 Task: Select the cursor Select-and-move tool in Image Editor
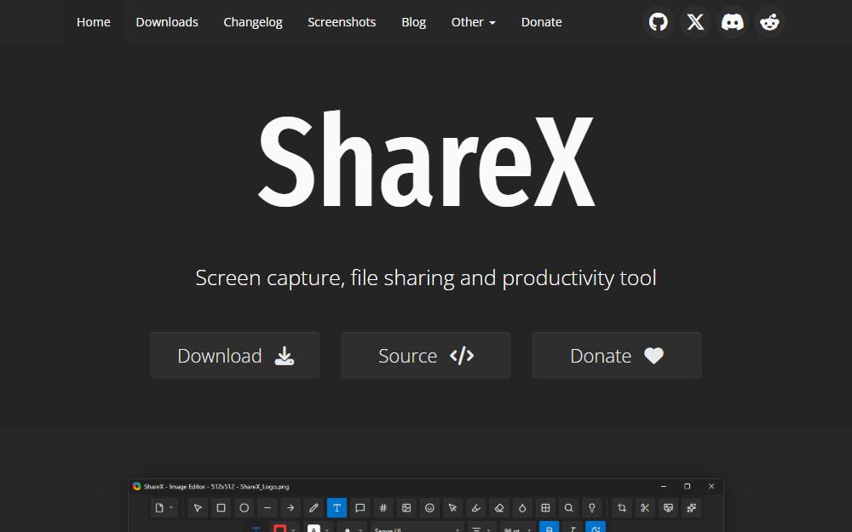click(x=198, y=508)
